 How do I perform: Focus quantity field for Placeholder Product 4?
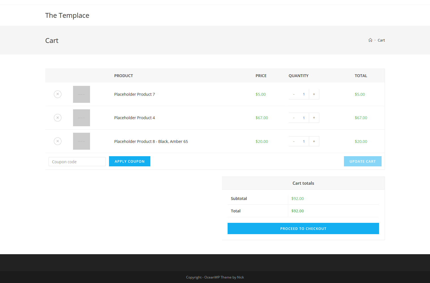[x=304, y=118]
